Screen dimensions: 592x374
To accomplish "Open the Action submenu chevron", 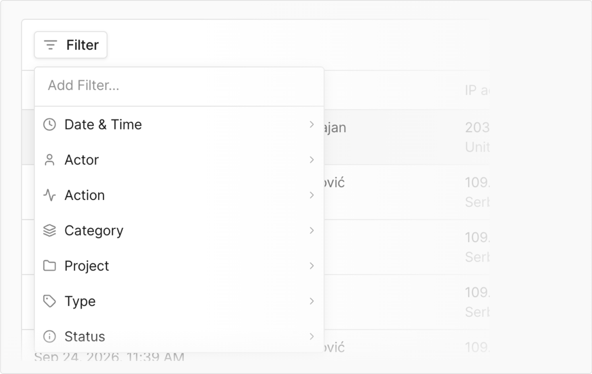I will pos(312,195).
